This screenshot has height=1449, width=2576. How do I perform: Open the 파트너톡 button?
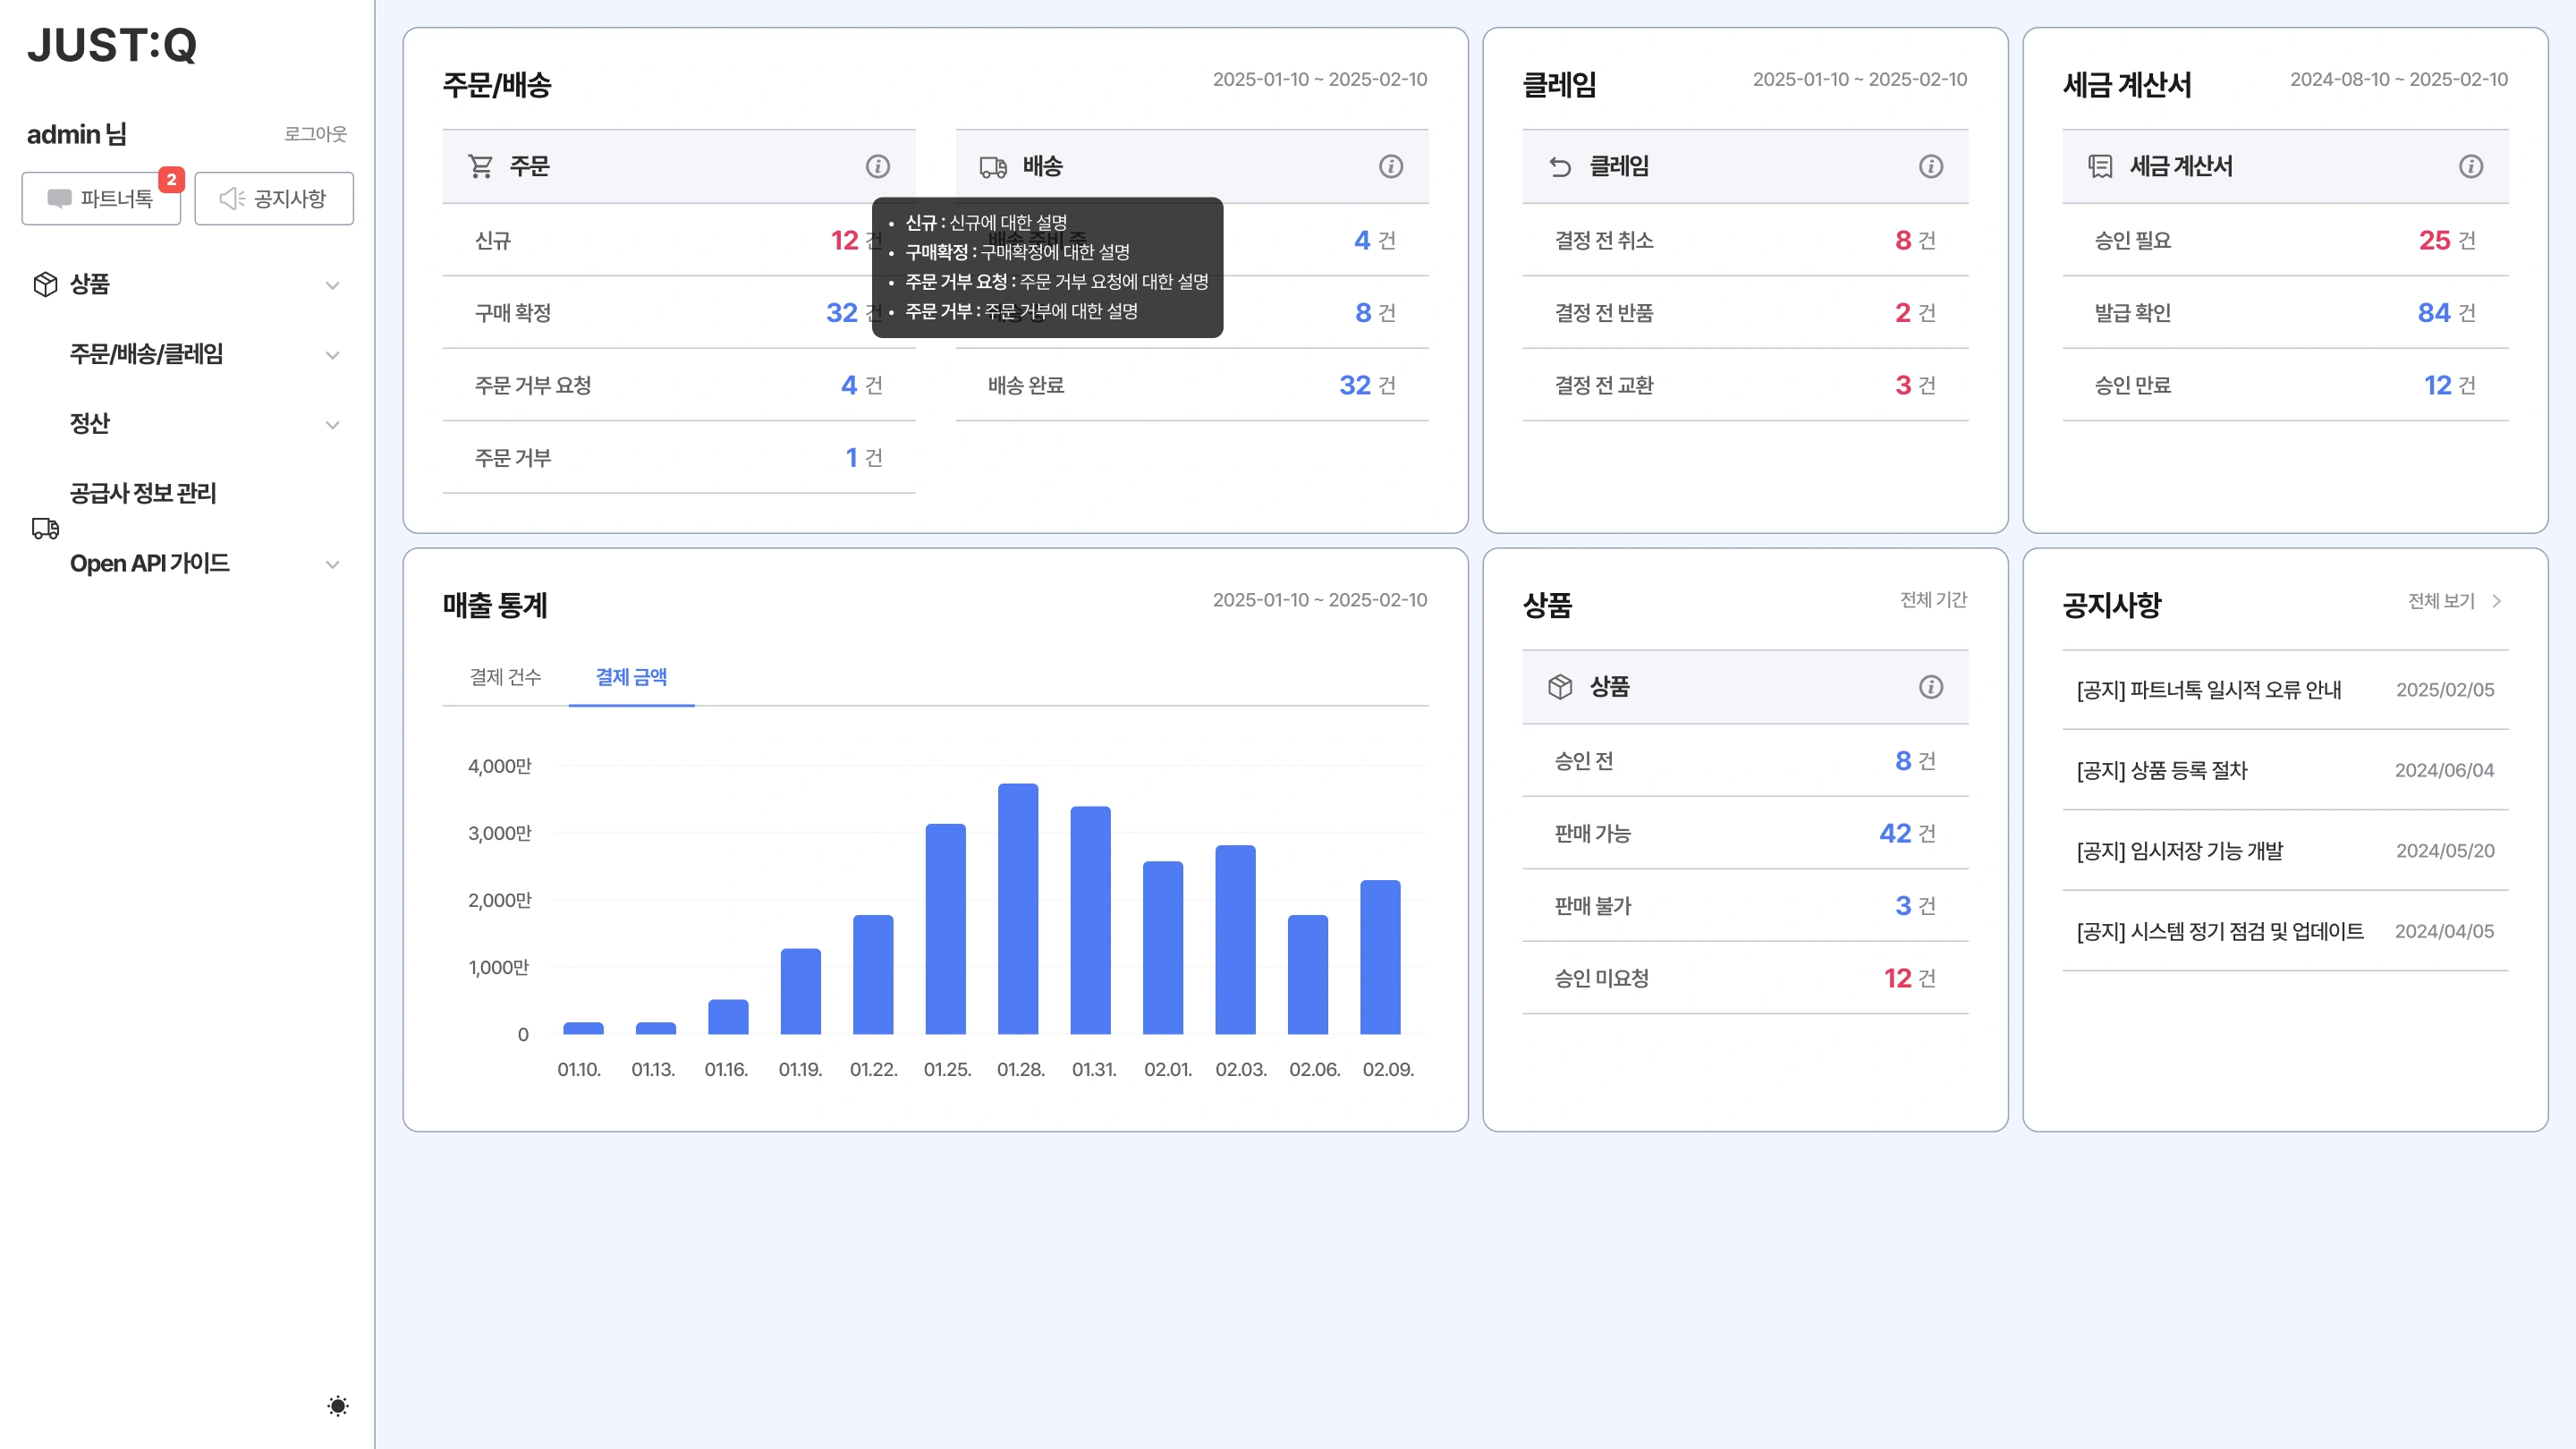coord(101,198)
